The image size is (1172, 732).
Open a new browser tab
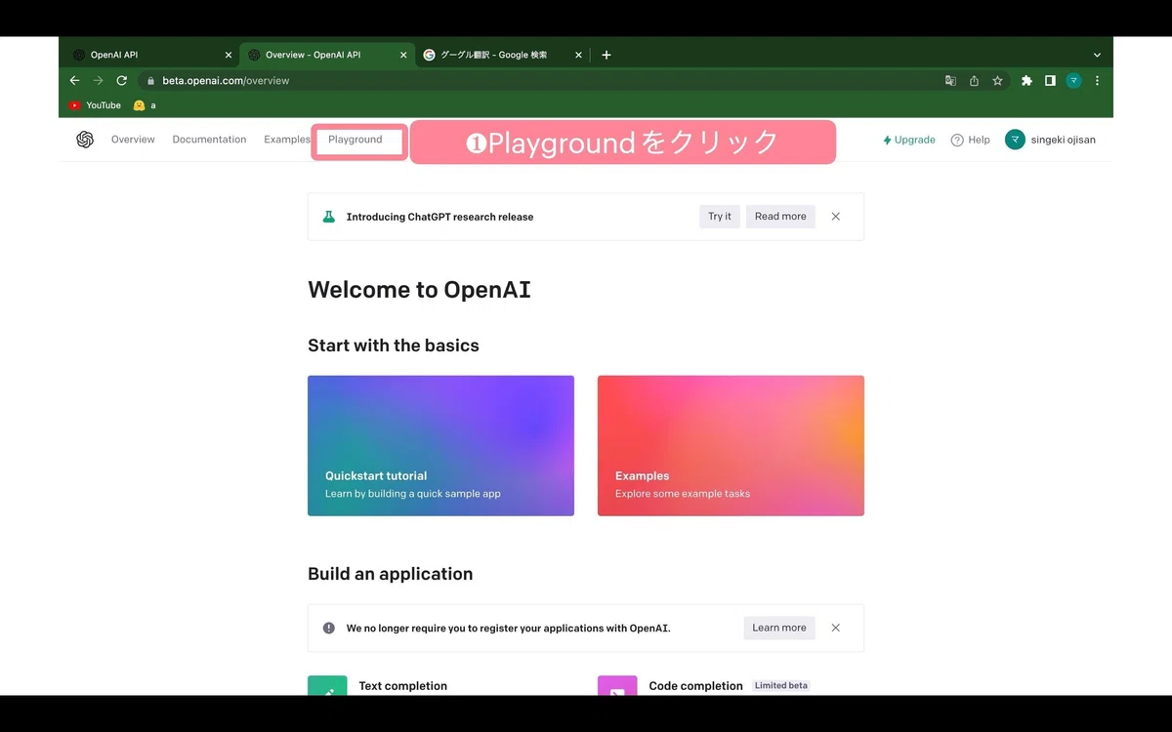point(607,55)
